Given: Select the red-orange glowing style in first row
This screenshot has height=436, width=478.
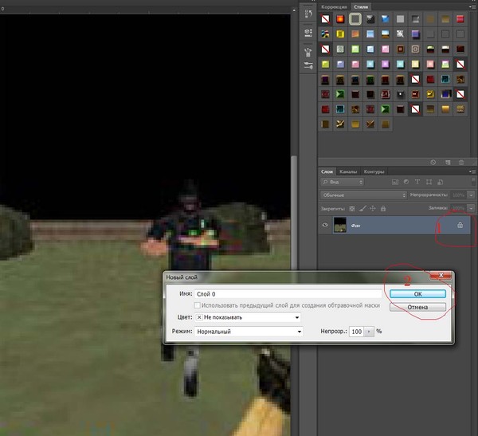Looking at the screenshot, I should 340,19.
